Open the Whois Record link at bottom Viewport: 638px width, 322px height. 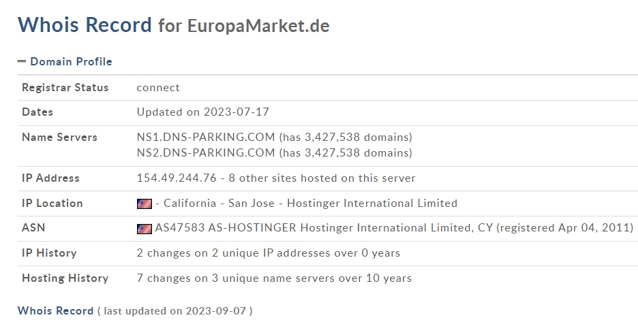tap(55, 310)
